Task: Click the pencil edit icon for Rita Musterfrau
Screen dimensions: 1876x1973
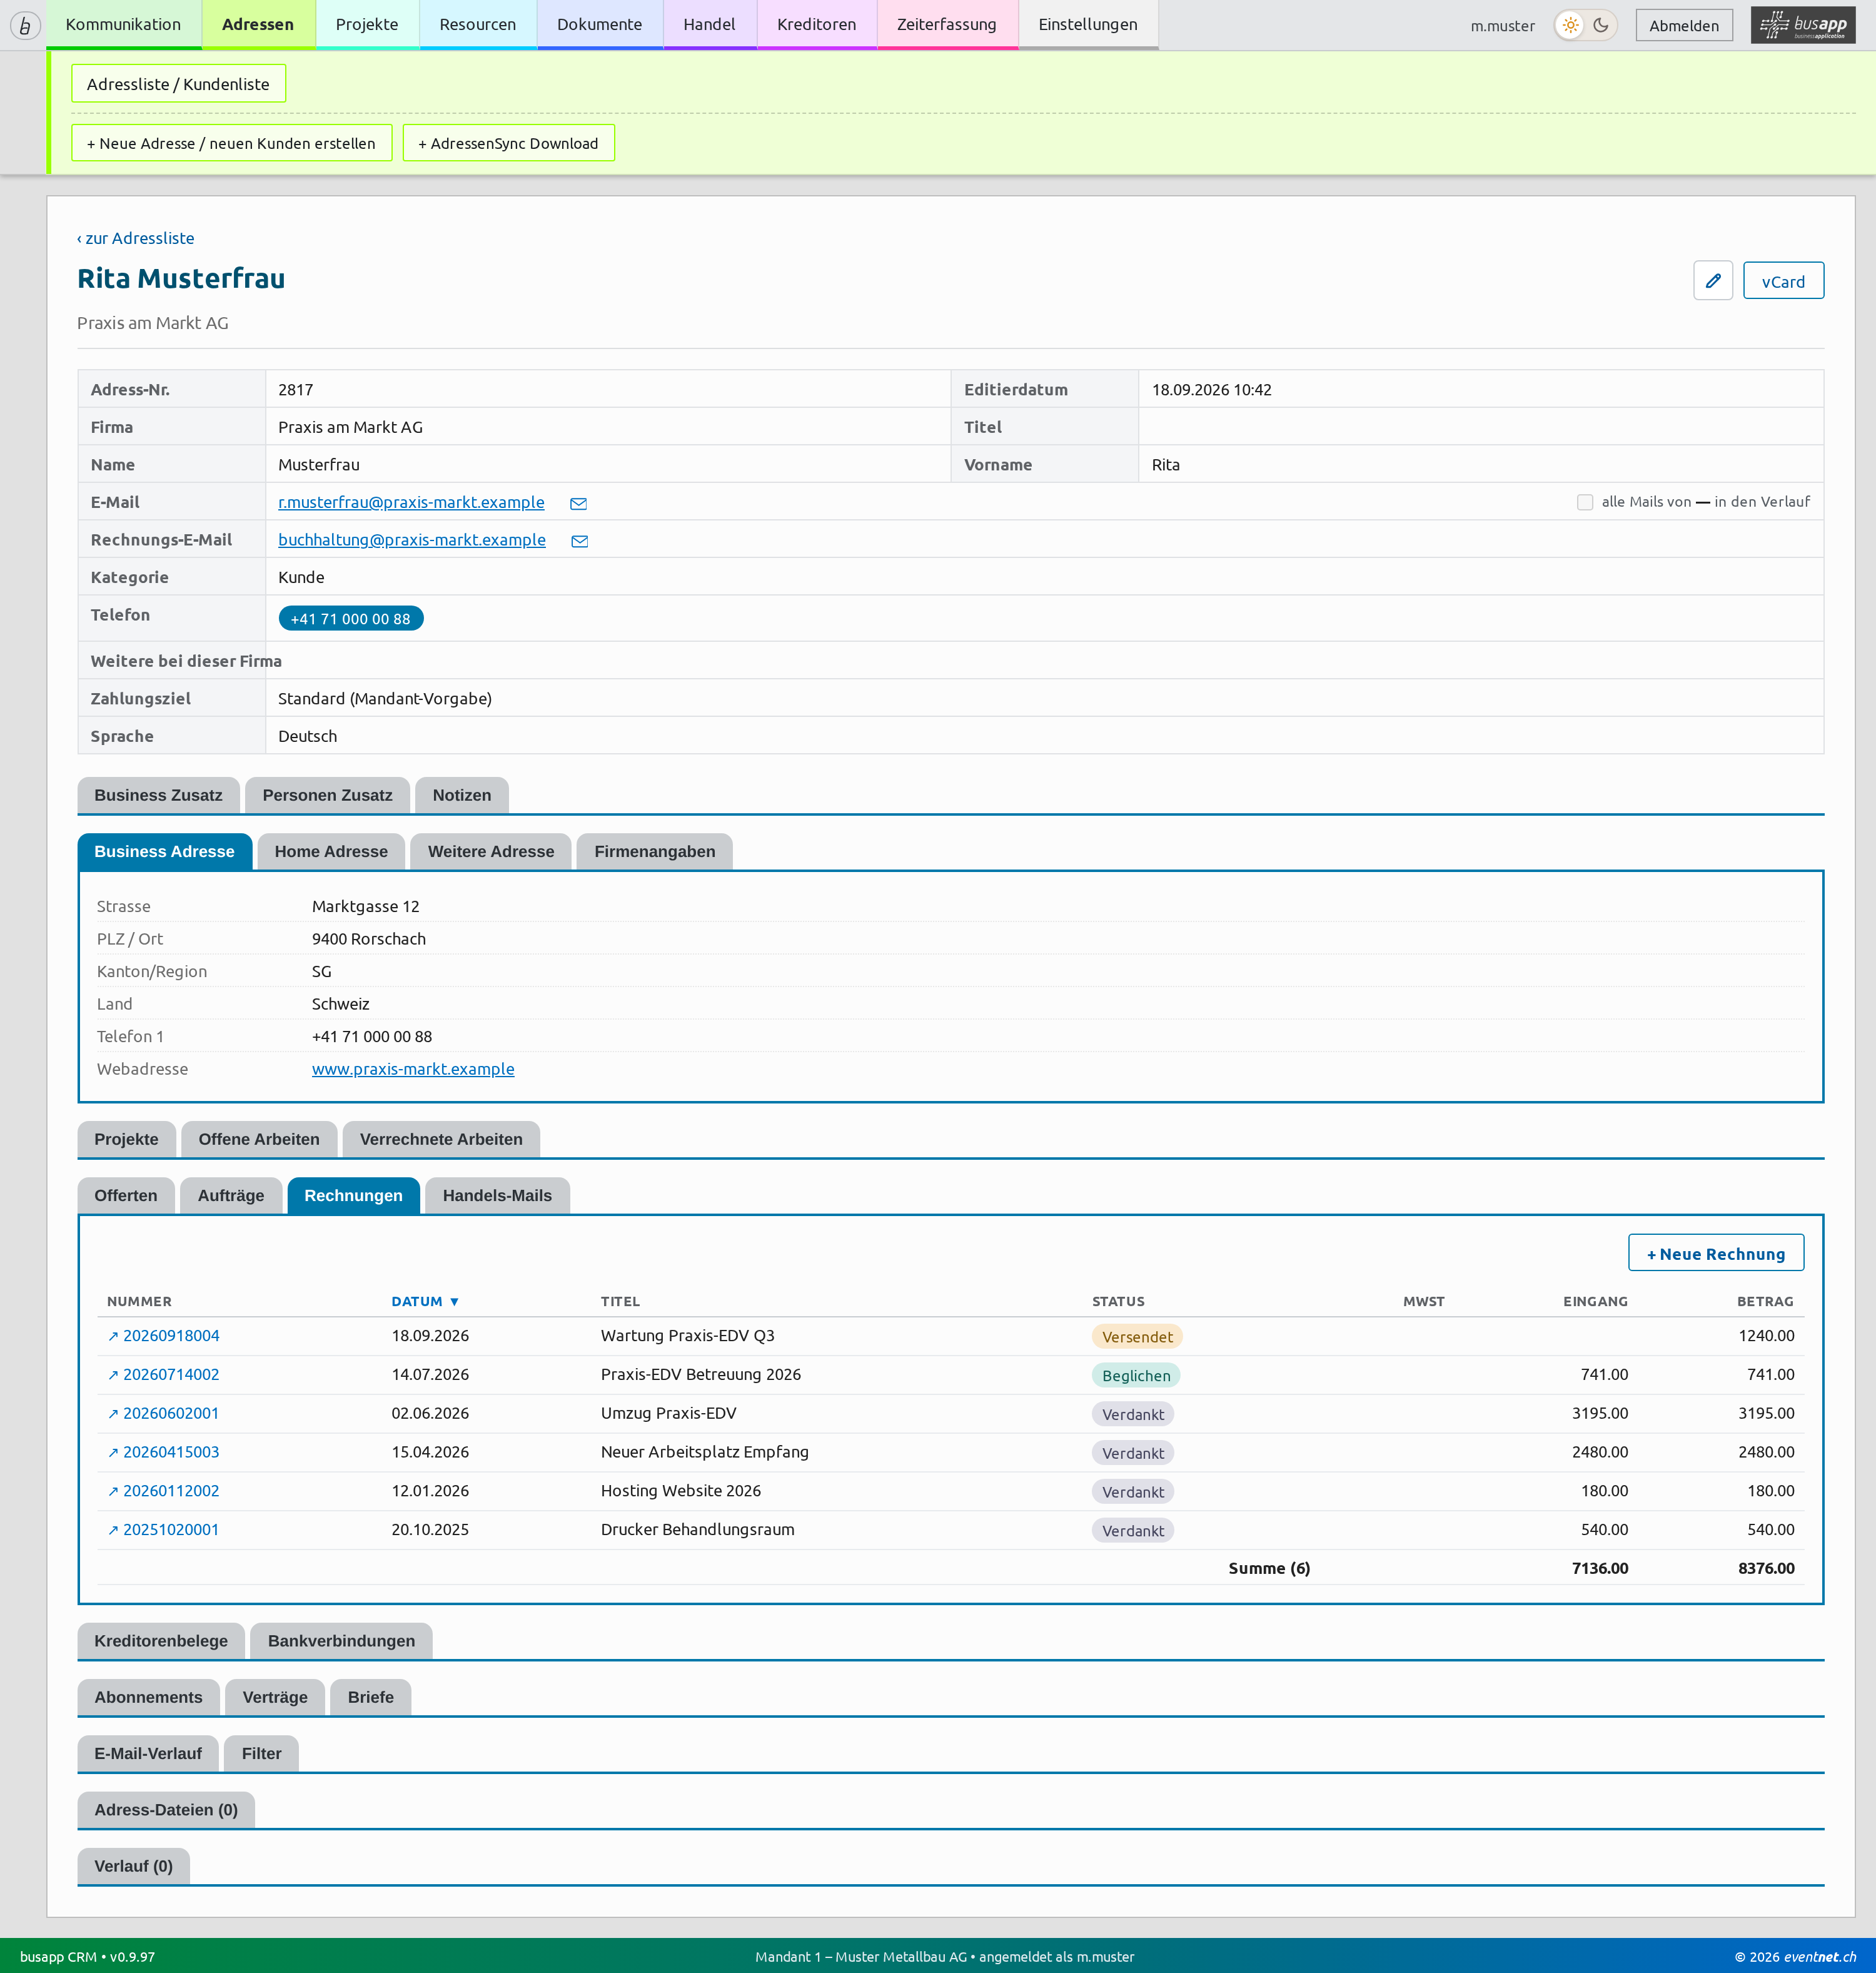Action: tap(1712, 281)
